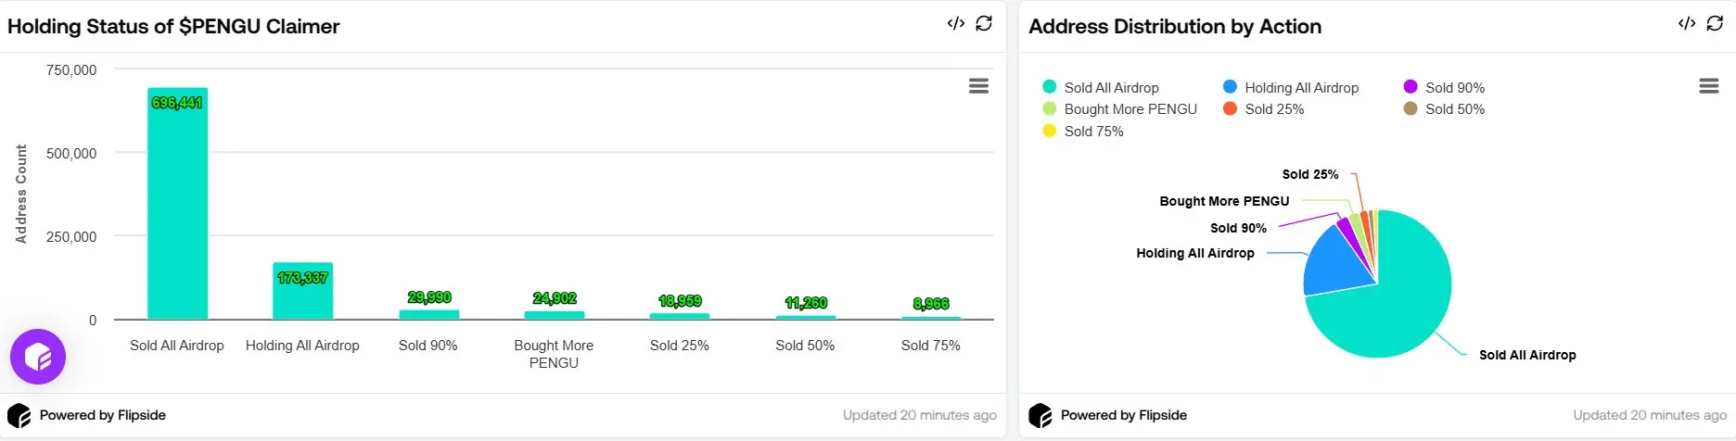Image resolution: width=1736 pixels, height=441 pixels.
Task: Click the purple floating Flipside widget button
Action: click(x=38, y=357)
